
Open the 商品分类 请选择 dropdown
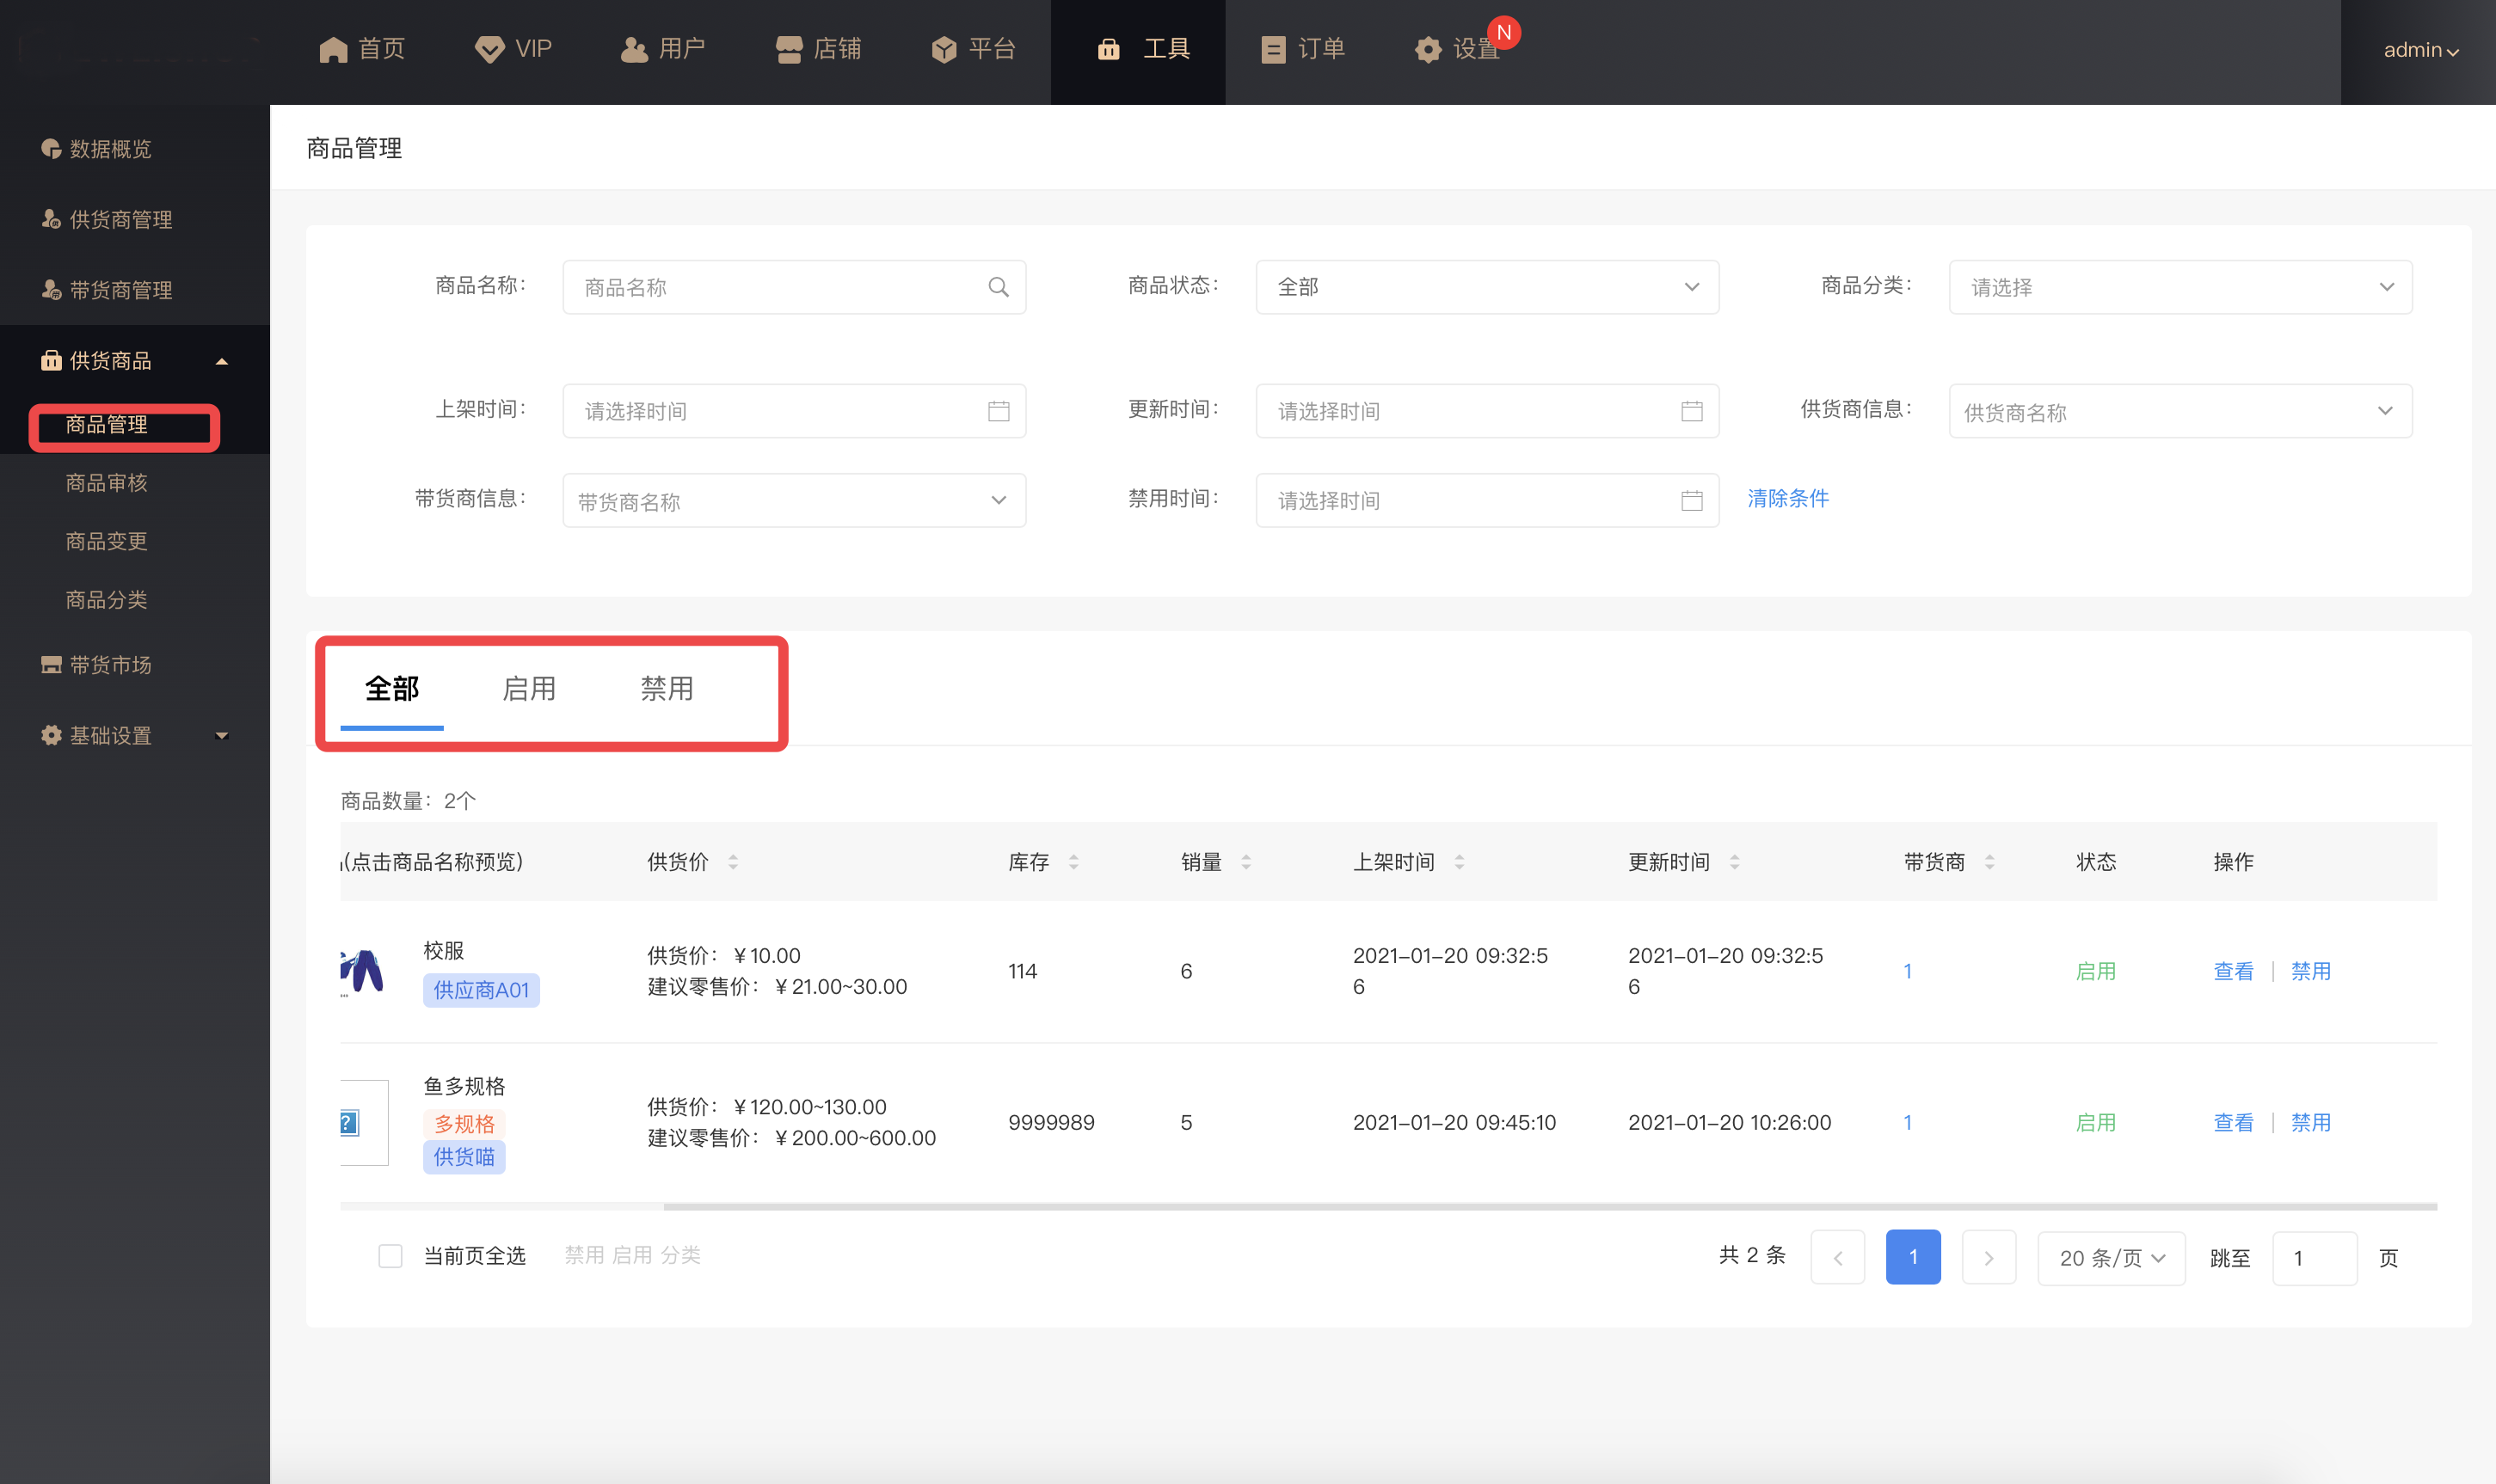pos(2179,287)
